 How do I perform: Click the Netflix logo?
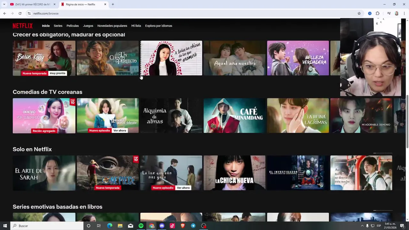coord(23,26)
